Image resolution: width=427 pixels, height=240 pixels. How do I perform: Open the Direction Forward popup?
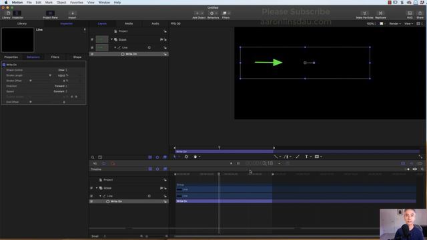61,86
